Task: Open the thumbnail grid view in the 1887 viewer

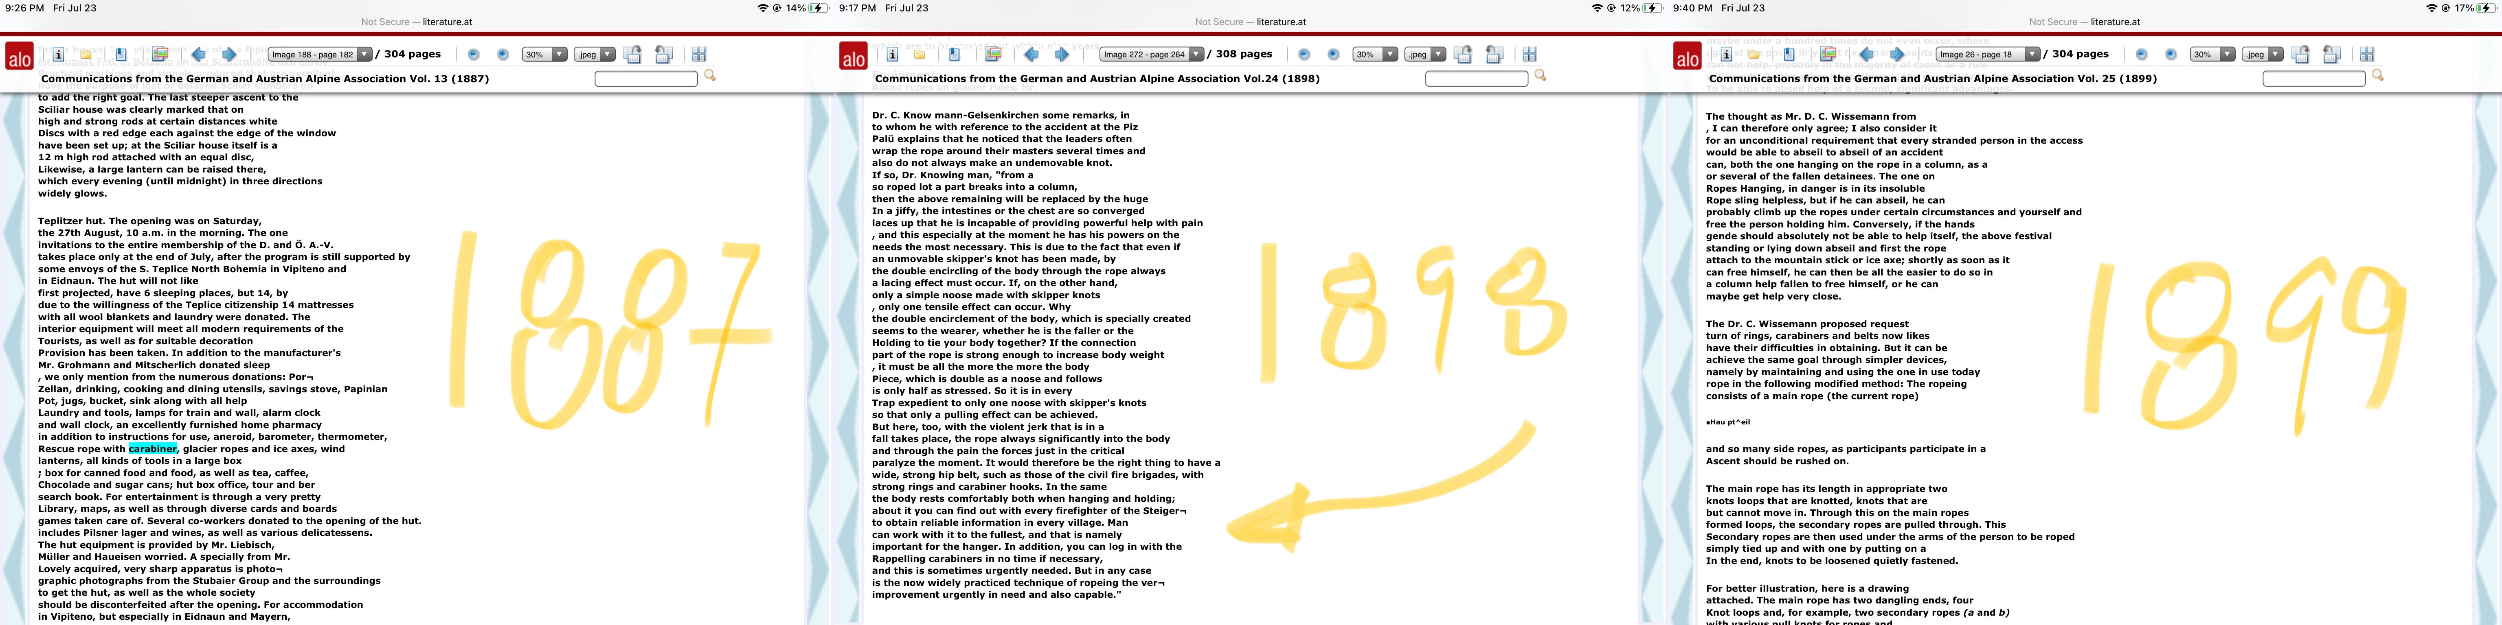Action: [x=699, y=55]
